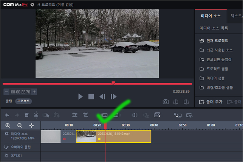Click the 00:00:22.70 timecode field
This screenshot has height=162, width=243.
click(x=20, y=92)
